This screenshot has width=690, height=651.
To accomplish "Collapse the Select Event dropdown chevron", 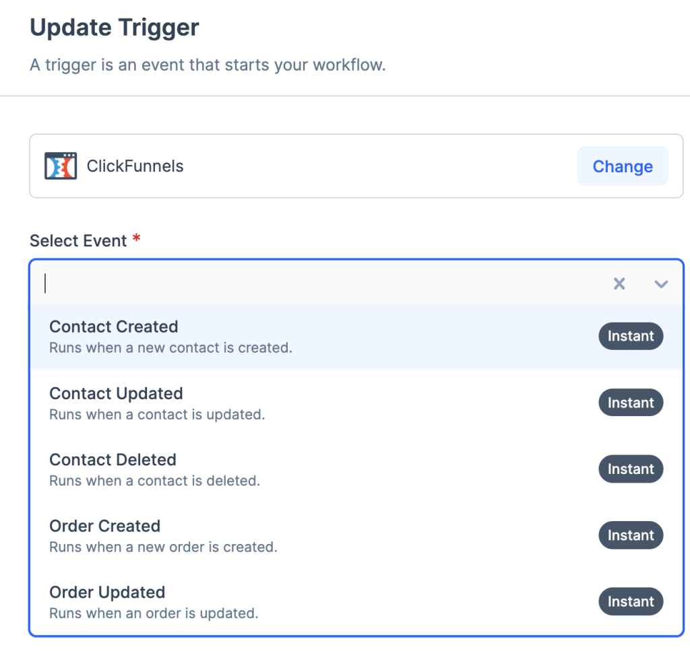I will pos(661,284).
